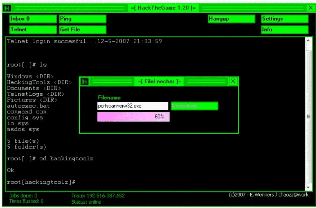Click the terminal scrollbar up arrow
Viewport: 316px width, 208px height.
click(x=308, y=40)
